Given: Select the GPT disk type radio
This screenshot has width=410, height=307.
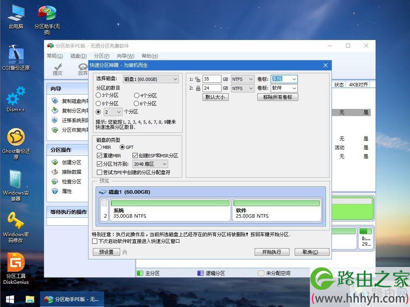Looking at the screenshot, I should coord(122,147).
